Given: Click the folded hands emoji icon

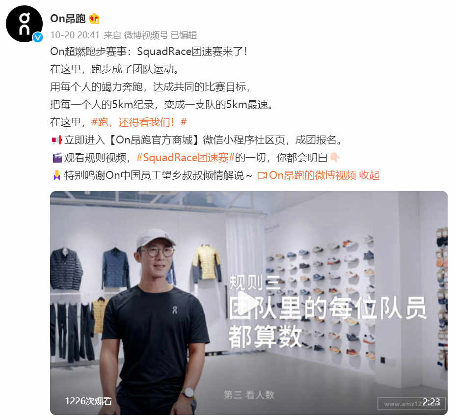Looking at the screenshot, I should [x=57, y=175].
